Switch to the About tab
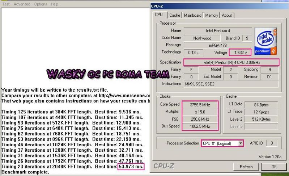The width and height of the screenshot is (289, 176). point(227,15)
